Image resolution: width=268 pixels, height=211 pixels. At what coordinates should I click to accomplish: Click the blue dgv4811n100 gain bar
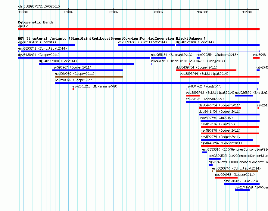click(x=86, y=64)
